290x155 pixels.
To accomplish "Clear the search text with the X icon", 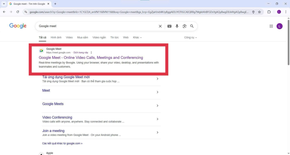I will pyautogui.click(x=160, y=26).
